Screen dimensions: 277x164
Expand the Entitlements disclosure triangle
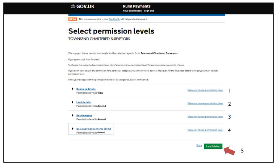[72, 115]
